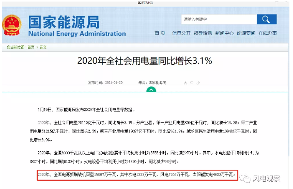Open the 首页 navigation item
This screenshot has height=189, width=293.
click(x=160, y=33)
